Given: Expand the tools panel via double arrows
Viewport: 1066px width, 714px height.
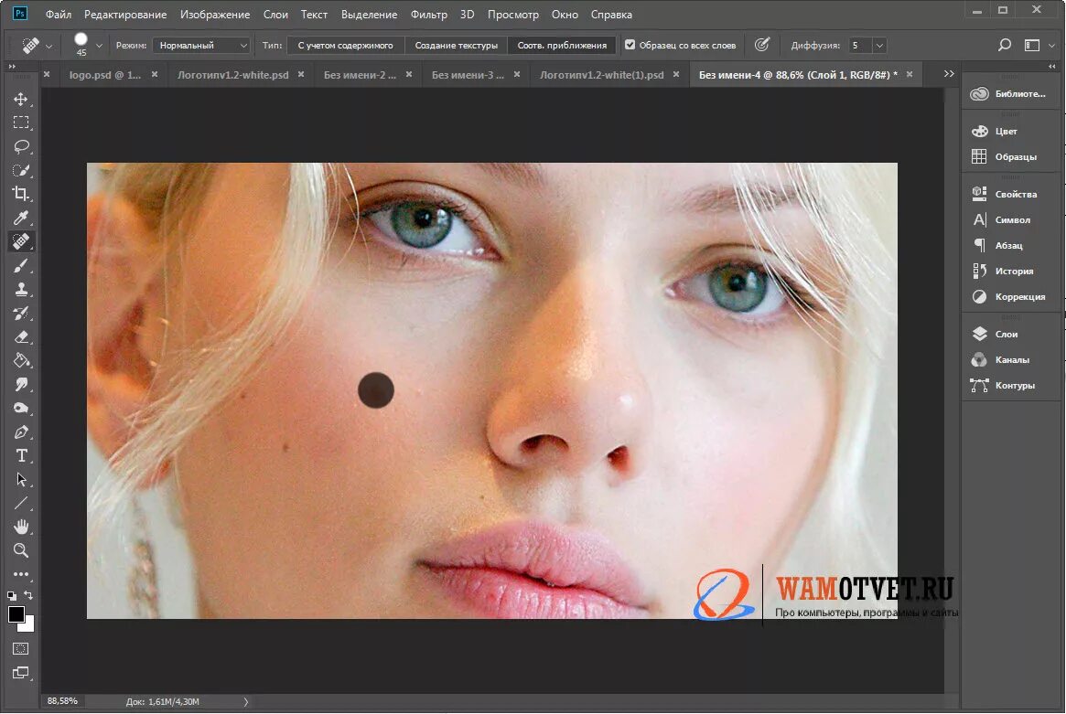Looking at the screenshot, I should pyautogui.click(x=12, y=67).
